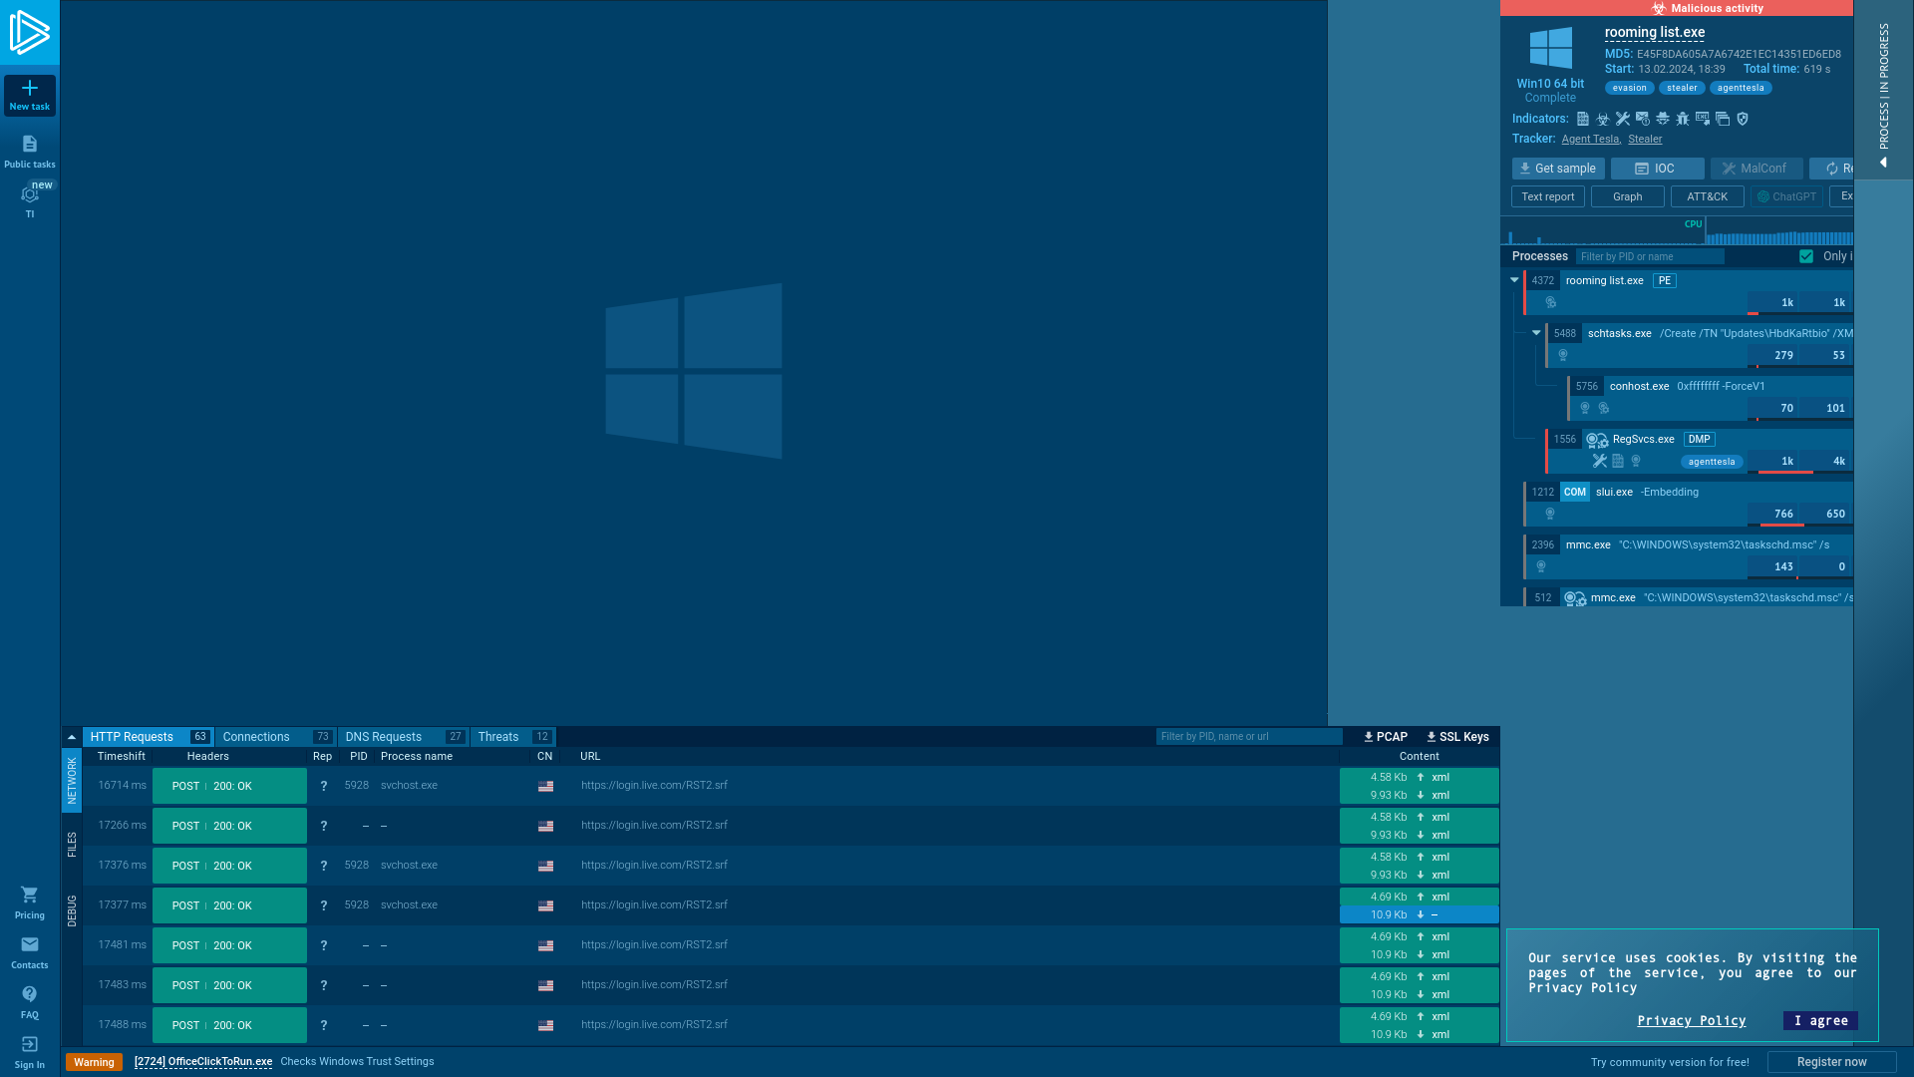
Task: Expand the DNS Requests panel tab
Action: pos(383,736)
